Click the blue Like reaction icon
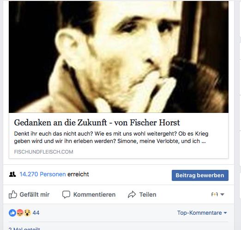The height and width of the screenshot is (230, 241). pos(12,213)
